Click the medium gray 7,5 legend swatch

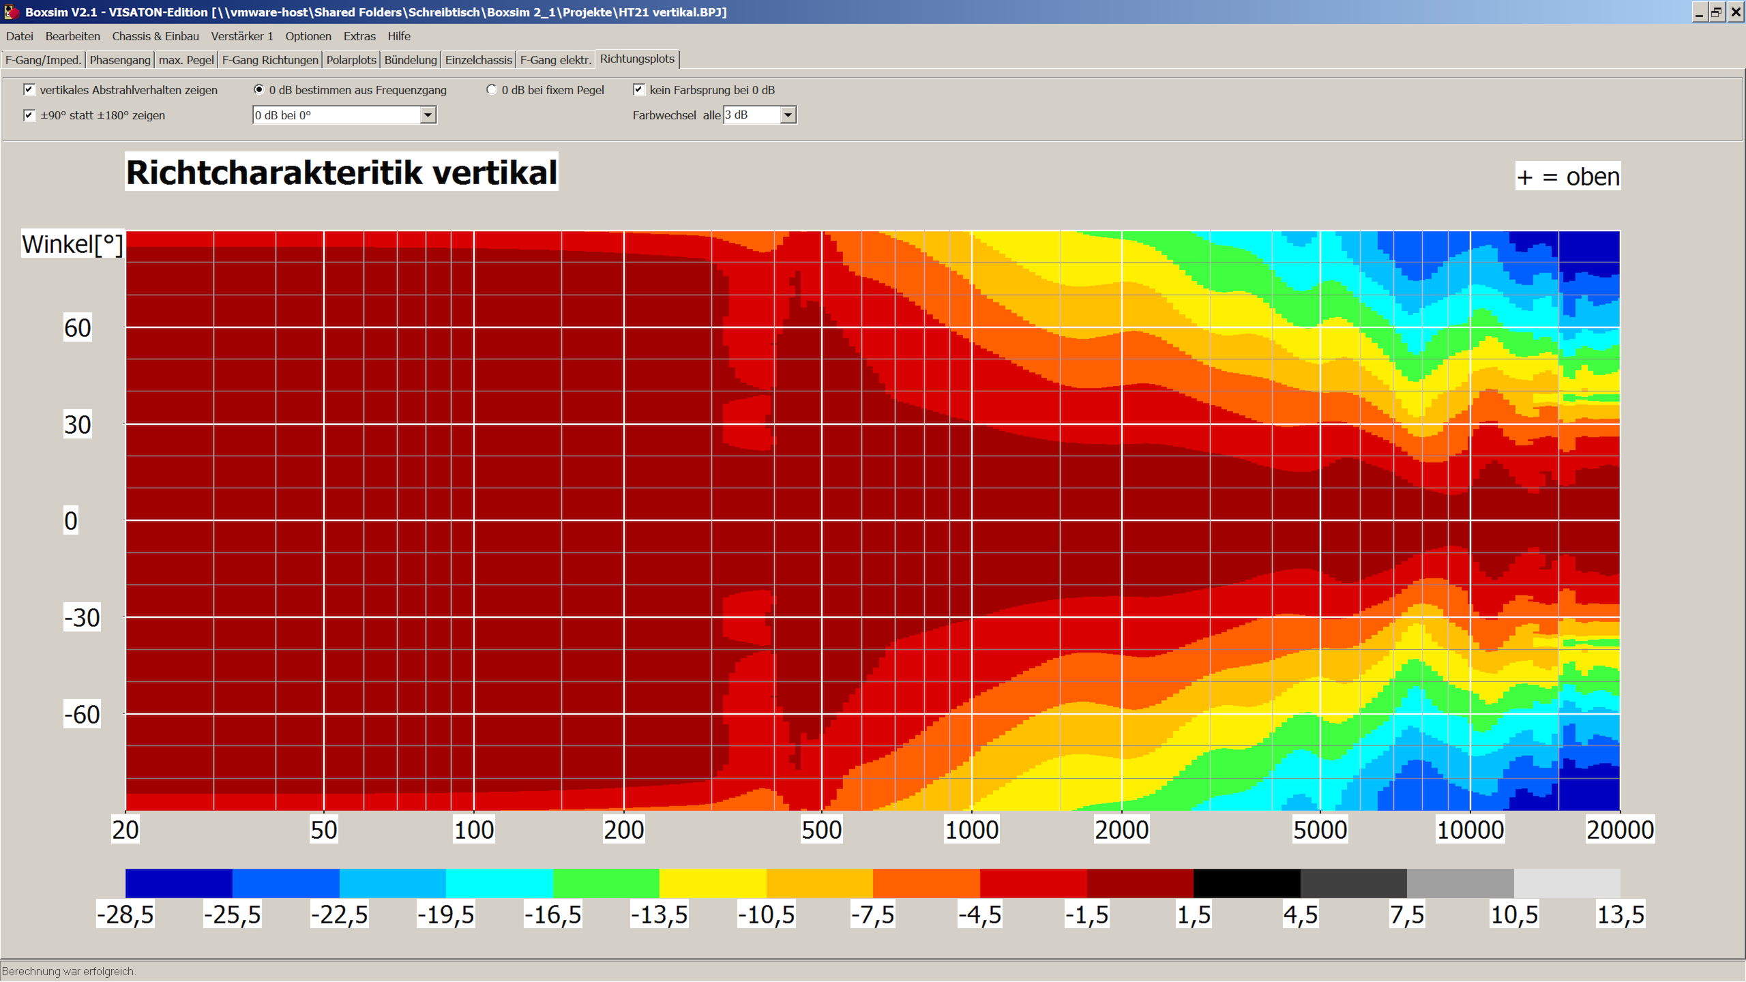[1460, 883]
